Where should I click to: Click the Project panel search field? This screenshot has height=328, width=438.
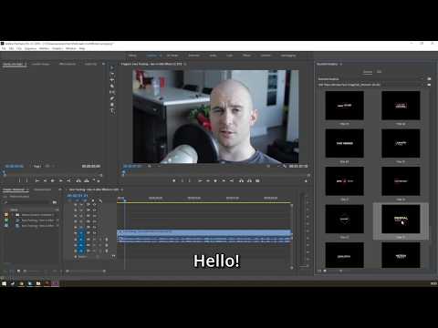27,202
